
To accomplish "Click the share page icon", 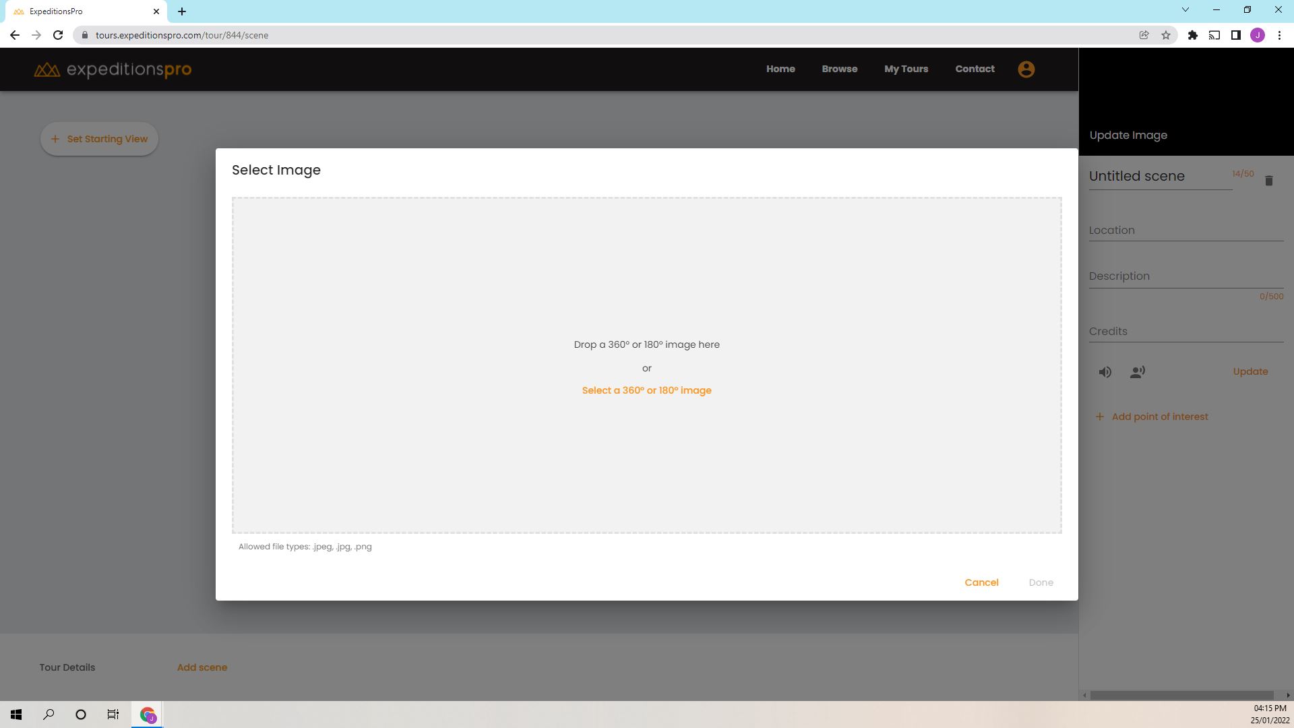I will point(1144,35).
